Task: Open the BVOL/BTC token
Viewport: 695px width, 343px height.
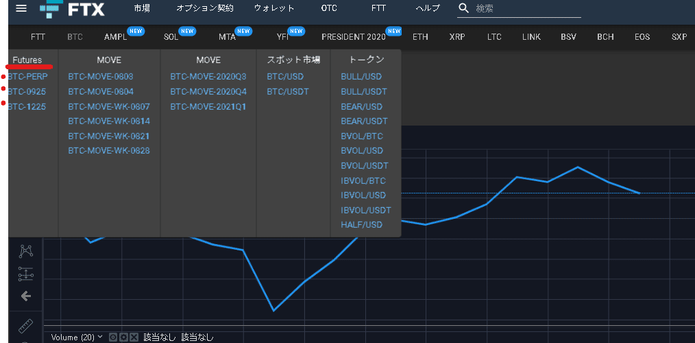Action: pyautogui.click(x=362, y=137)
